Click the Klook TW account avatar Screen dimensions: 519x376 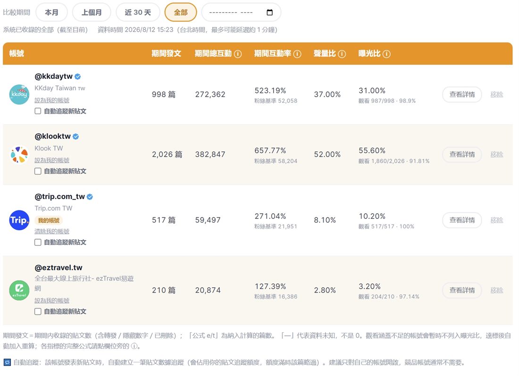click(x=19, y=155)
